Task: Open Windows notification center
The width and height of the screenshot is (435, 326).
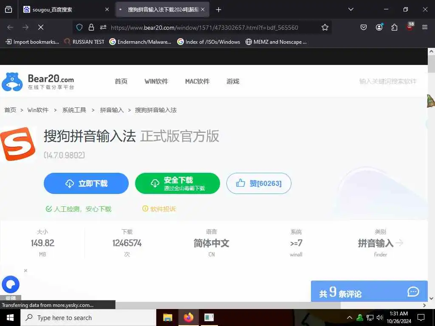Action: tap(421, 318)
